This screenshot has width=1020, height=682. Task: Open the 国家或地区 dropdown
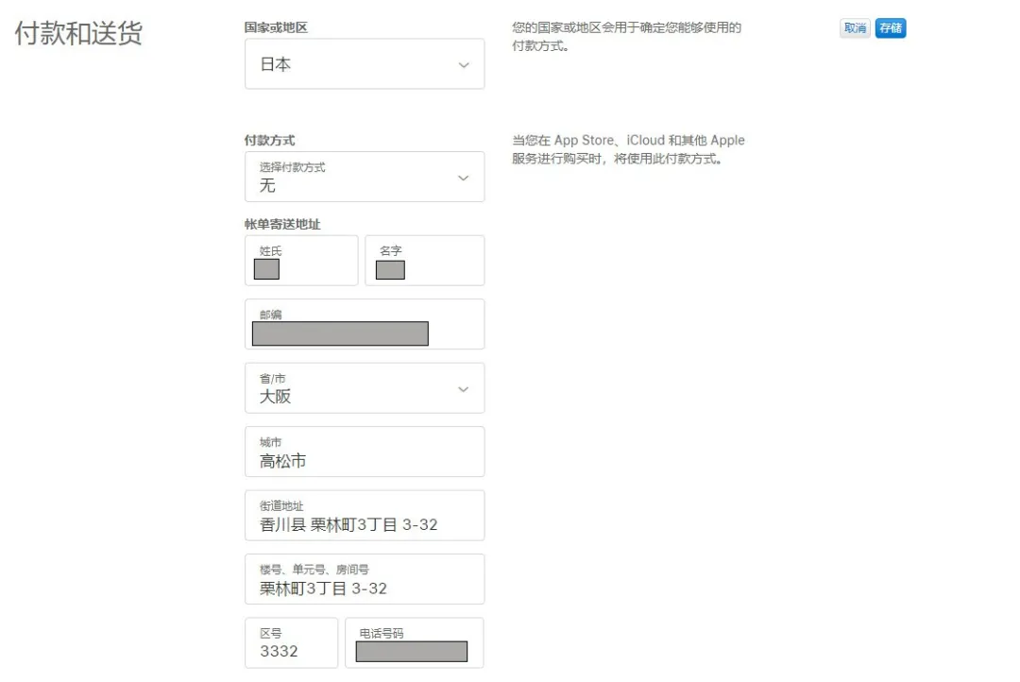click(x=365, y=64)
